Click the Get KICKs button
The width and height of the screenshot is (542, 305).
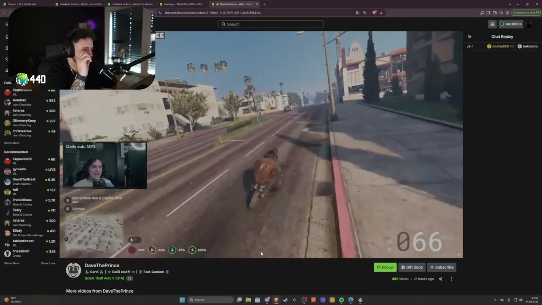(511, 24)
